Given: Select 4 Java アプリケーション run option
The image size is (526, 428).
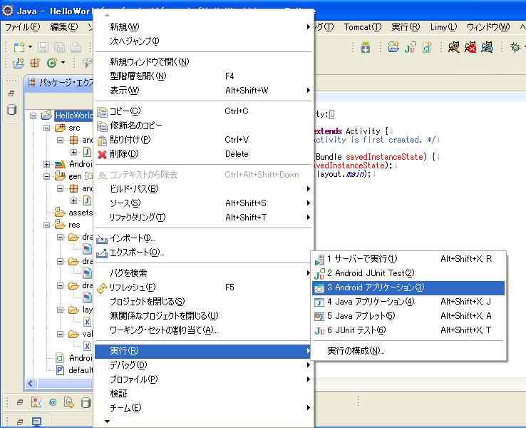Looking at the screenshot, I should click(x=408, y=302).
